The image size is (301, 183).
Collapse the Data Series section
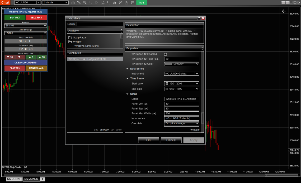coord(128,69)
